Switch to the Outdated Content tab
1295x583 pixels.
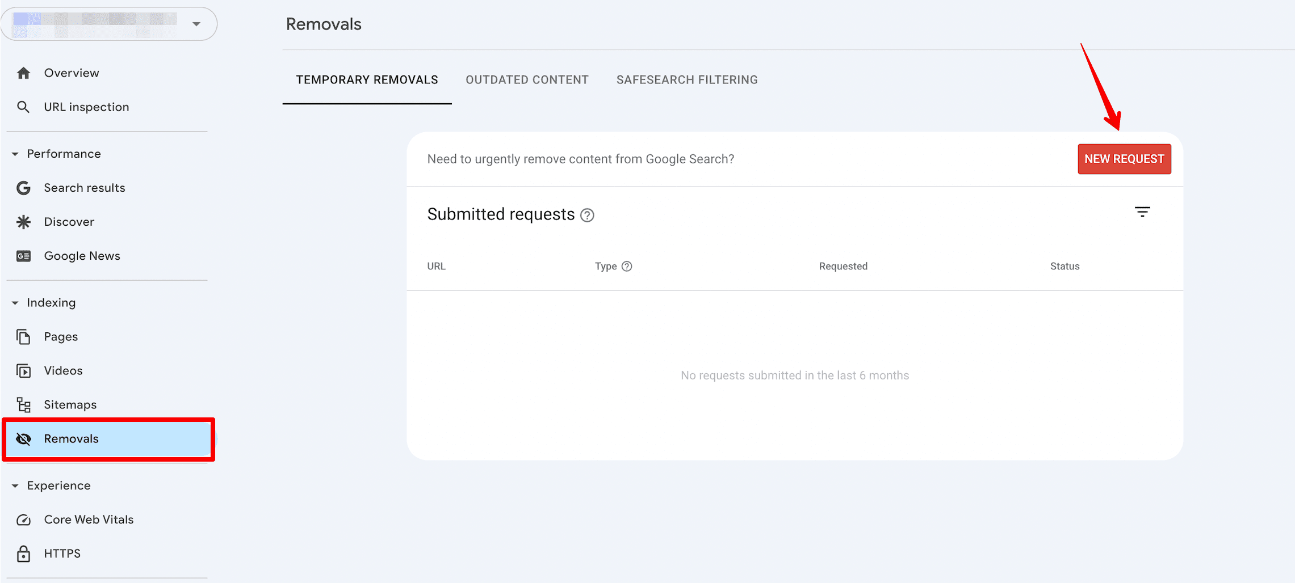pyautogui.click(x=527, y=80)
